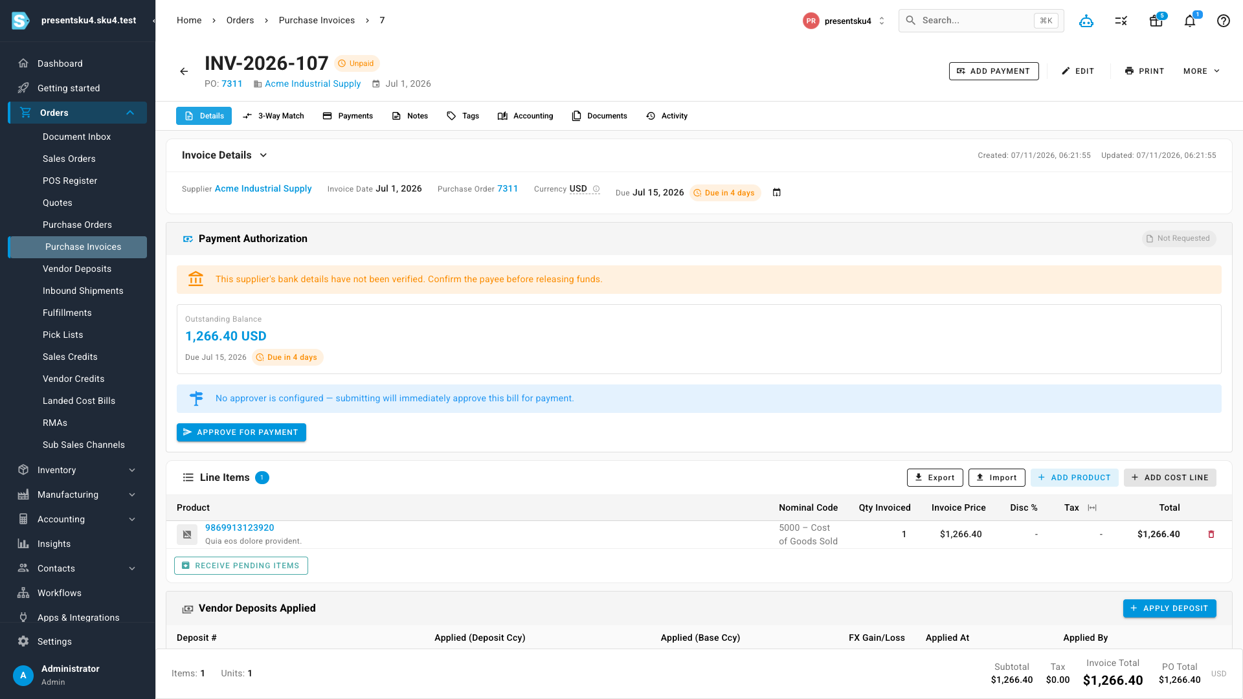The width and height of the screenshot is (1243, 699).
Task: Click APPLY DEPOSIT
Action: point(1170,608)
